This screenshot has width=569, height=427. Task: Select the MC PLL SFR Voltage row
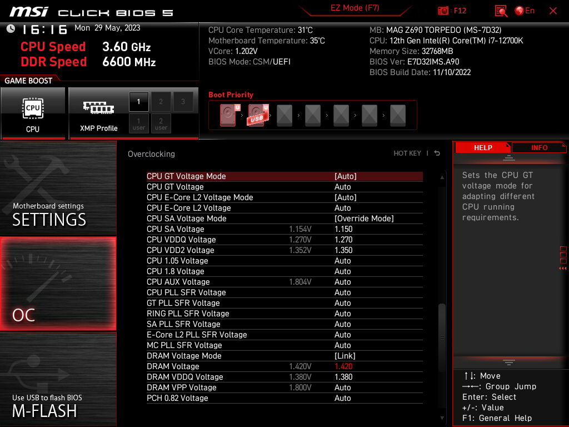tap(284, 345)
